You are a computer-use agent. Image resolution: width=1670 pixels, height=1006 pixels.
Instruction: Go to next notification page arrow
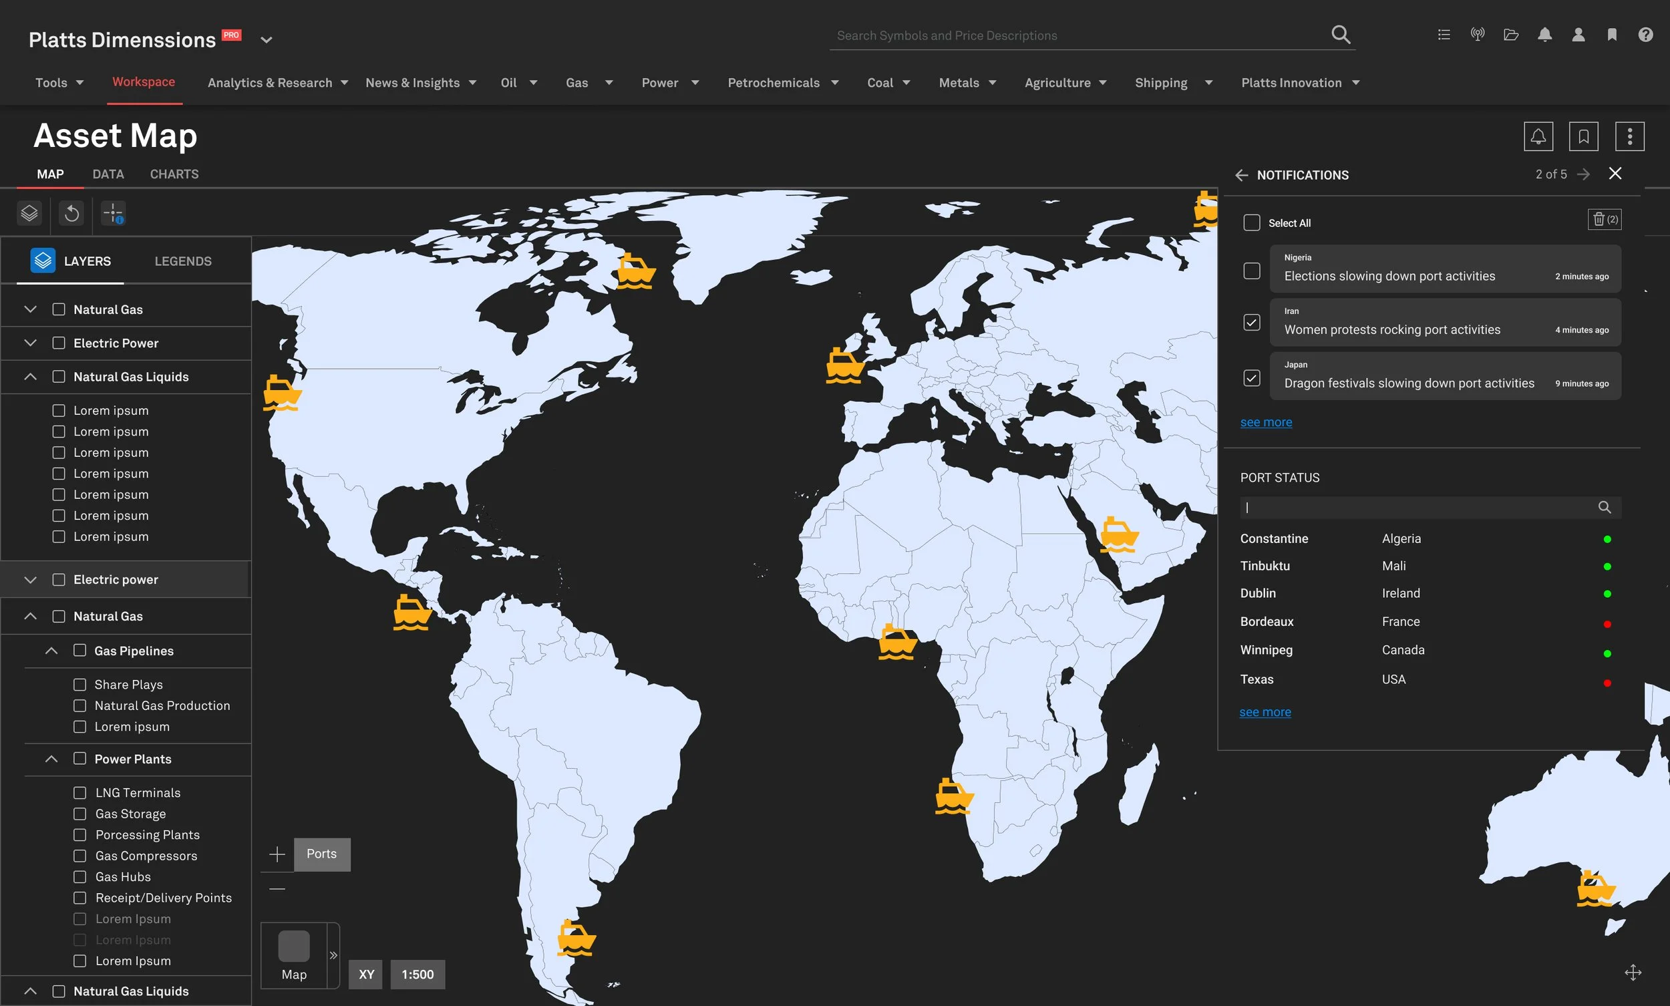1583,175
